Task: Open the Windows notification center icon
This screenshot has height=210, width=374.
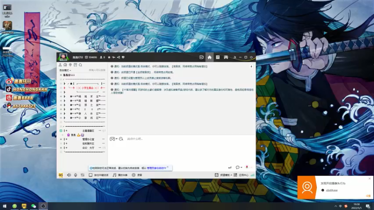Action: [x=368, y=206]
